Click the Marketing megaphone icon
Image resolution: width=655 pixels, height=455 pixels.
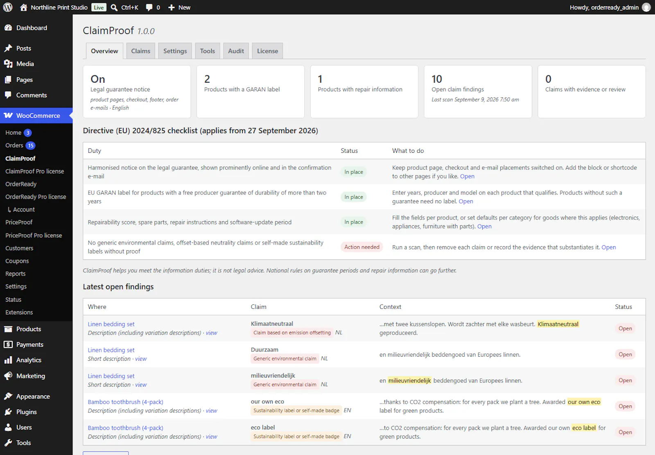(8, 376)
